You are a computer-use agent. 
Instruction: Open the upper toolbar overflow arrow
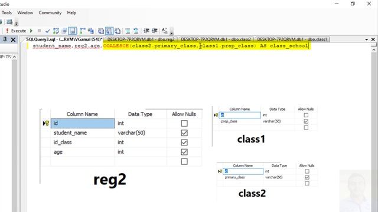click(x=17, y=24)
